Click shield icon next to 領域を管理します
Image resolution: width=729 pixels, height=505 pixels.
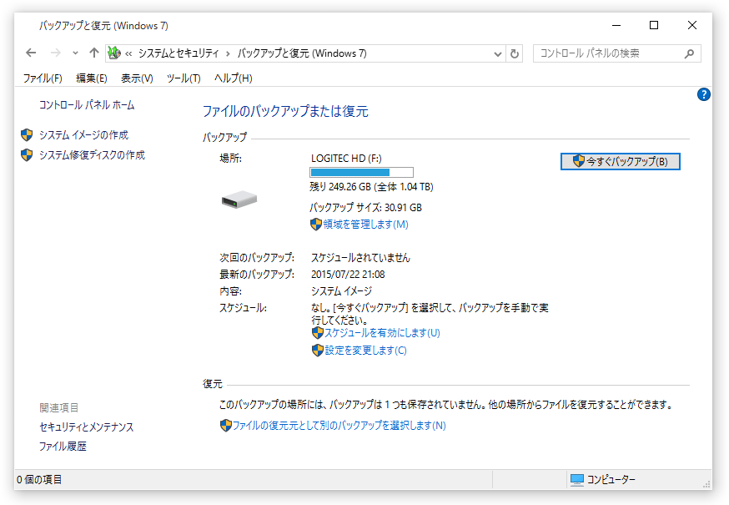pyautogui.click(x=315, y=225)
